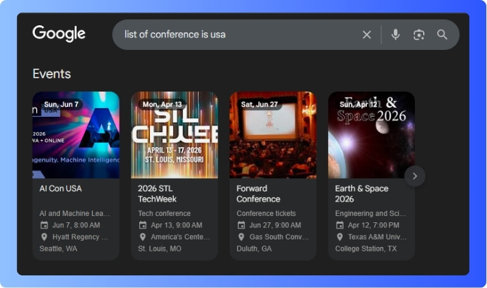Screen dimensions: 487x288
Task: Open the AI Con USA event image
Action: 76,135
